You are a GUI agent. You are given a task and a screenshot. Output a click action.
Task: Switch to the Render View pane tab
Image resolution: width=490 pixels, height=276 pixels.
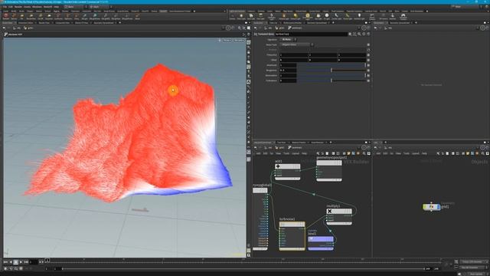pos(44,23)
